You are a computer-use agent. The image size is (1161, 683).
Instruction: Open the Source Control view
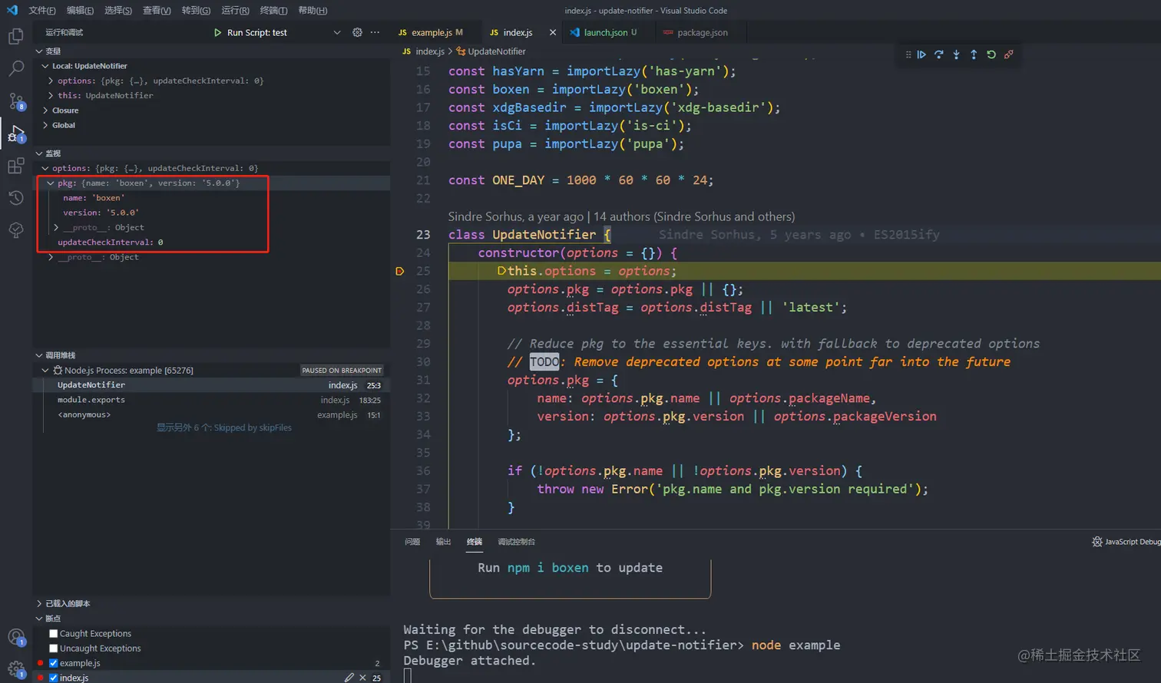(x=15, y=101)
